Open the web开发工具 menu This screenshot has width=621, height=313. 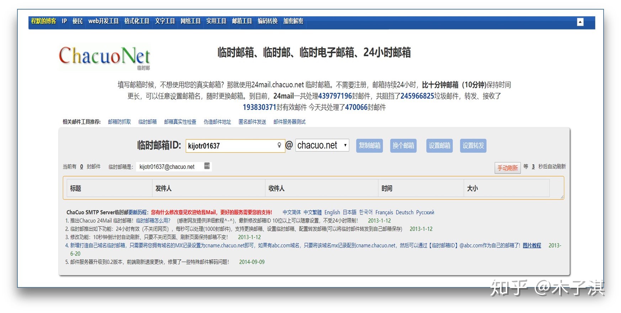[x=103, y=21]
